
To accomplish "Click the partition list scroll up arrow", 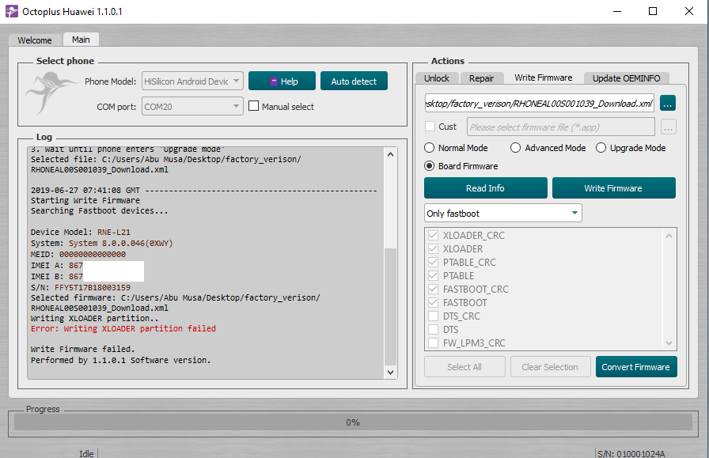I will click(669, 236).
